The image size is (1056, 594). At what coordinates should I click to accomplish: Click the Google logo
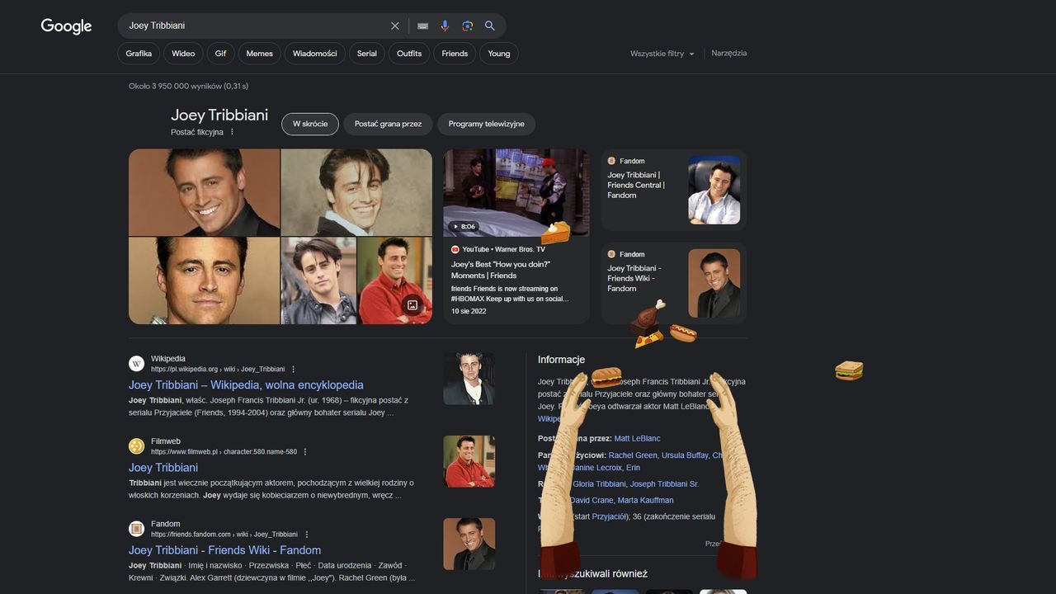(x=66, y=26)
